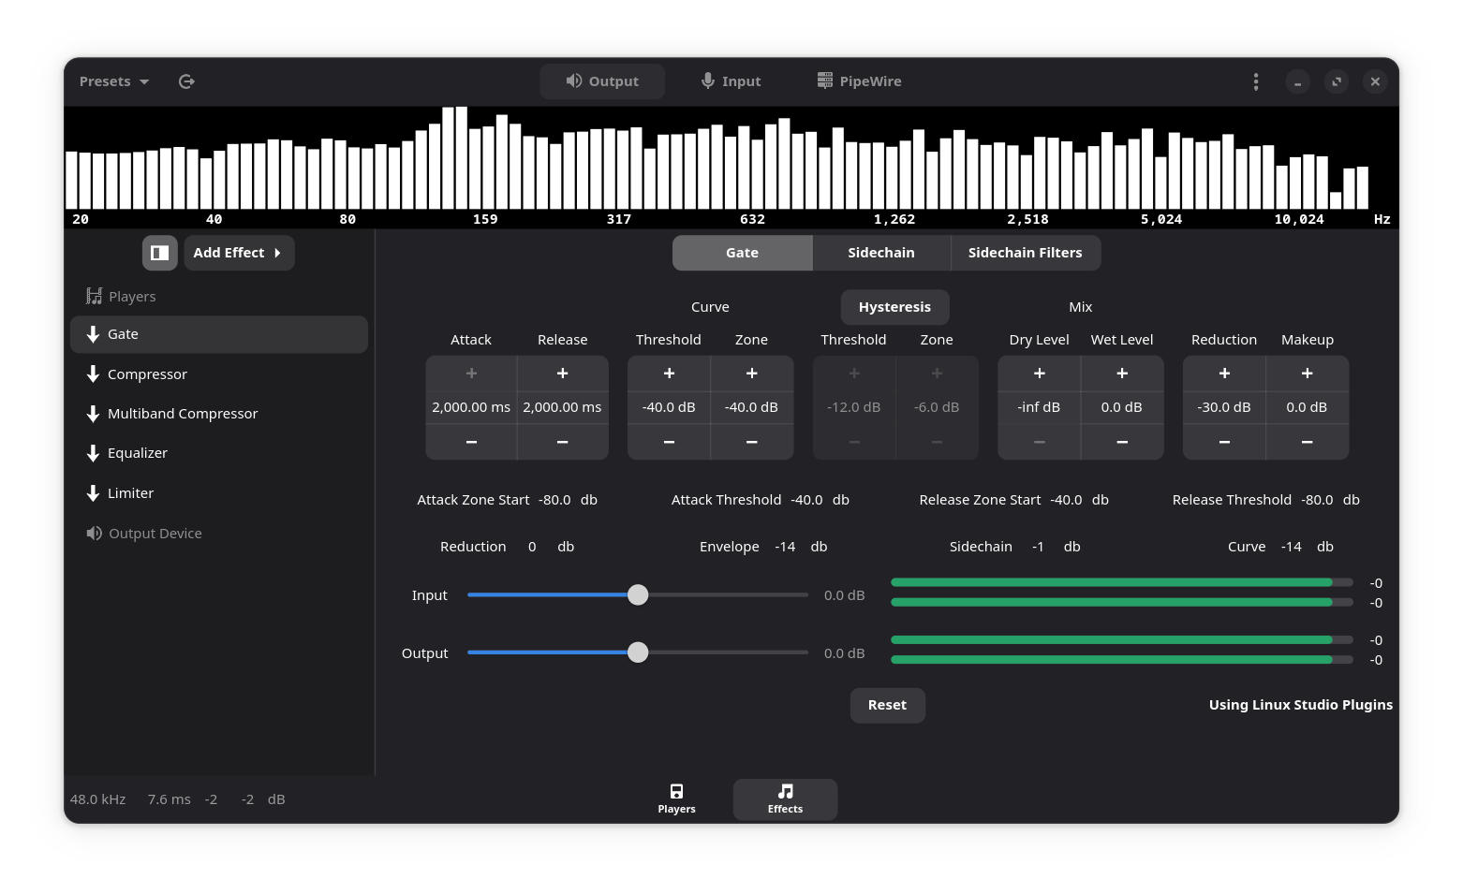The height and width of the screenshot is (894, 1463).
Task: Click the Input gain slider handle
Action: pyautogui.click(x=638, y=595)
